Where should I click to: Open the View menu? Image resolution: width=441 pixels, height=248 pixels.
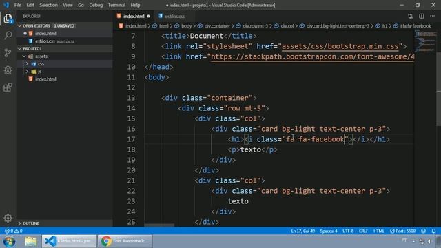click(68, 5)
